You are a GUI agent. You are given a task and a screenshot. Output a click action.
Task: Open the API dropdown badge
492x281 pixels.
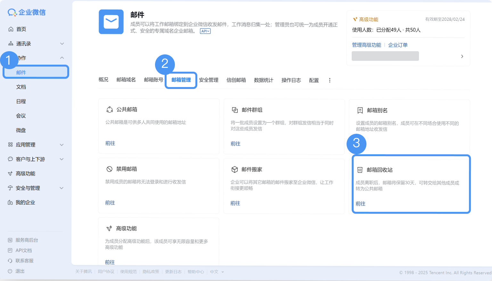205,31
